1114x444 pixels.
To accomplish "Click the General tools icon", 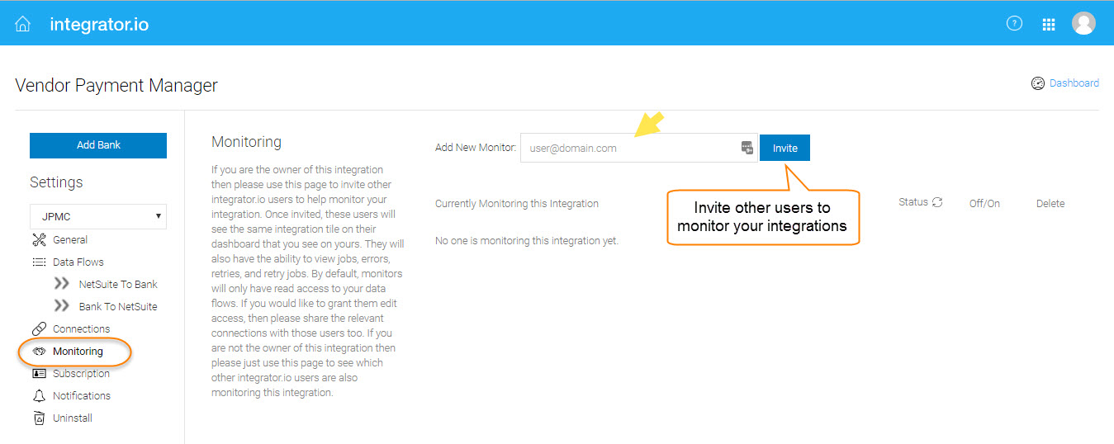I will (x=39, y=240).
